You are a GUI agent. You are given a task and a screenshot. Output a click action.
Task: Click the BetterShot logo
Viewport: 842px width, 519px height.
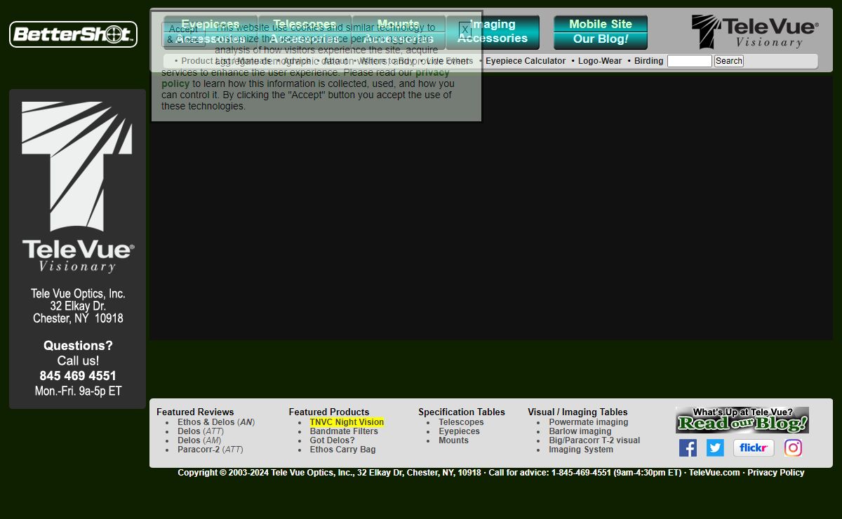point(73,34)
